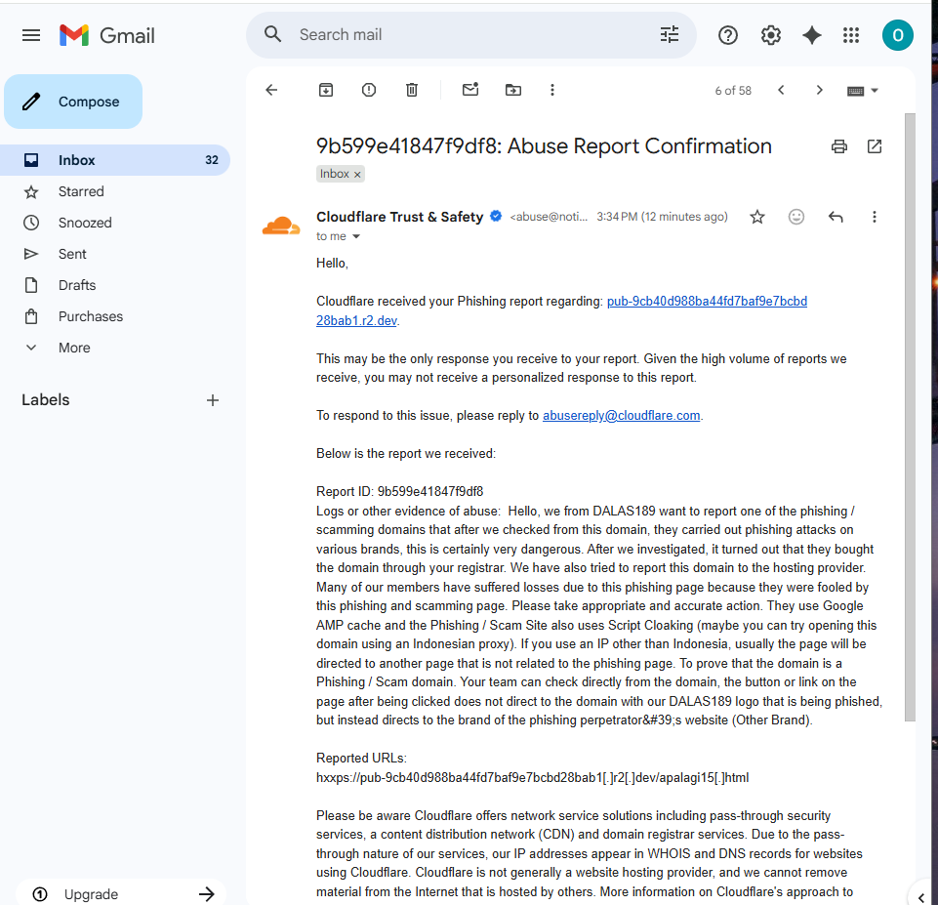938x905 pixels.
Task: Delete this email with trash icon
Action: coord(412,91)
